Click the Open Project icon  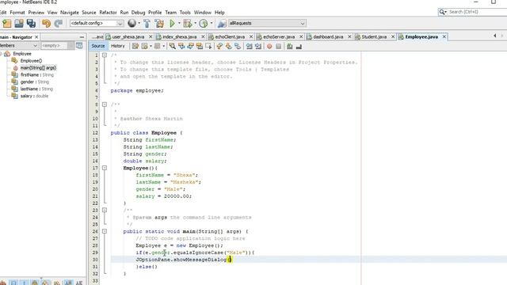click(x=19, y=23)
